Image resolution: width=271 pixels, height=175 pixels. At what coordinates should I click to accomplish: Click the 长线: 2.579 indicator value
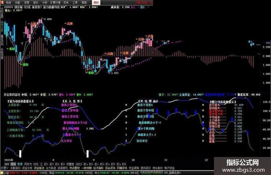pyautogui.click(x=49, y=95)
